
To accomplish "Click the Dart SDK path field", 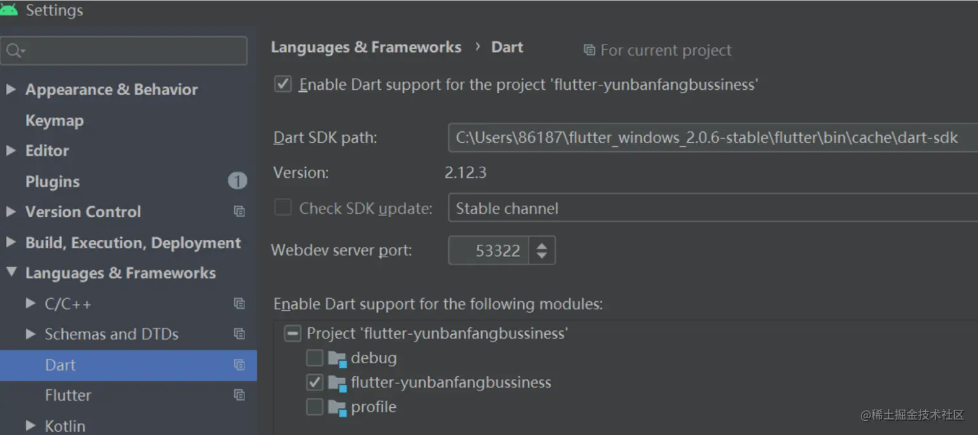I will (712, 137).
